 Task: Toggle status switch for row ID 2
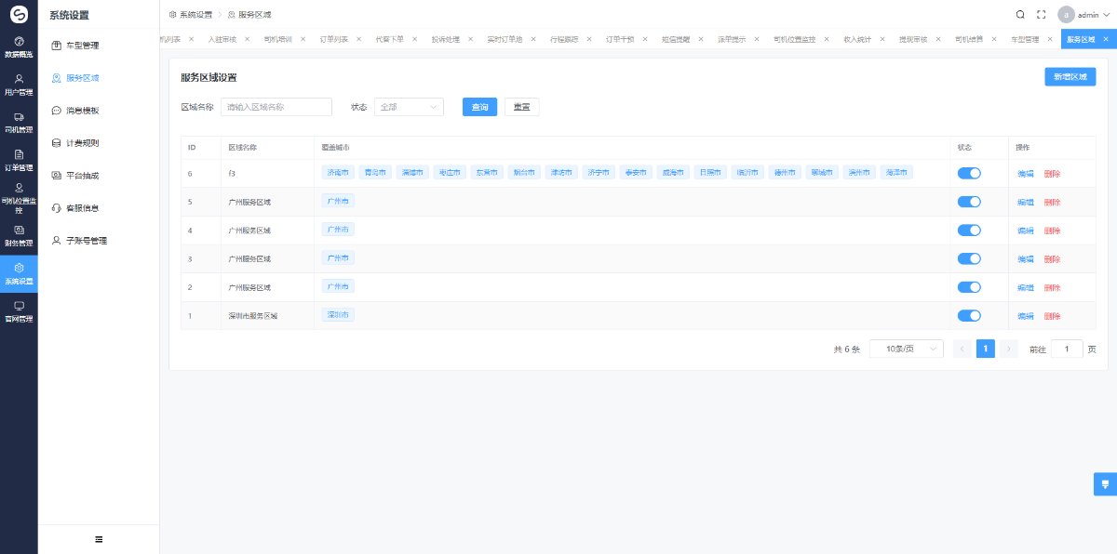[969, 287]
